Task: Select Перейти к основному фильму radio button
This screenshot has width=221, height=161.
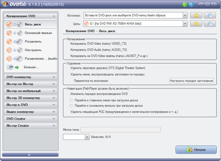Action: click(x=71, y=106)
